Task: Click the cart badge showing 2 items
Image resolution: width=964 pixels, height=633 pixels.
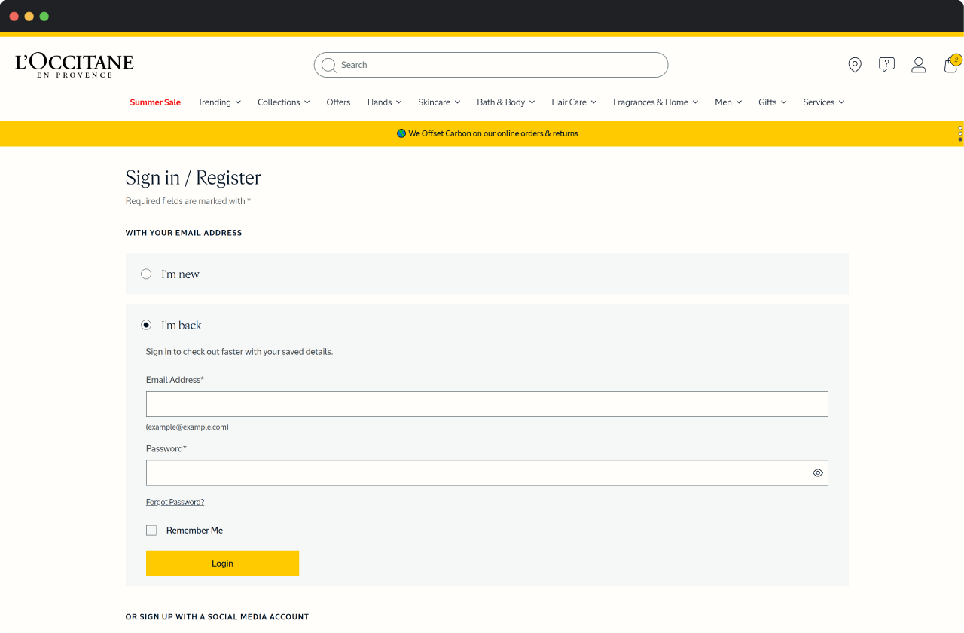Action: coord(955,57)
